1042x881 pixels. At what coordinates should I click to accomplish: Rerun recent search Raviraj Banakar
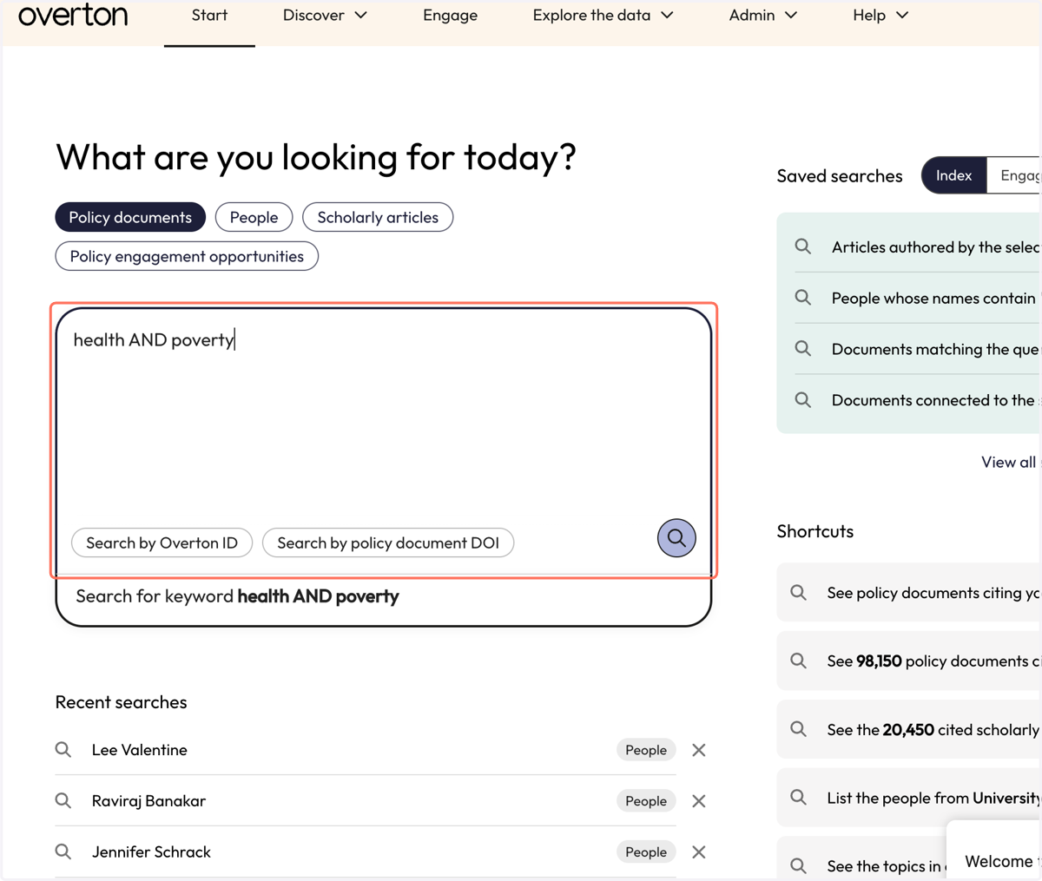tap(148, 801)
